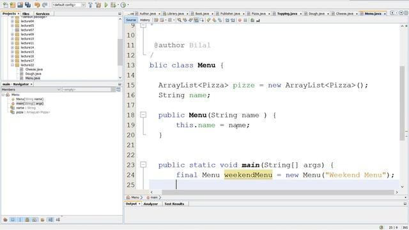This screenshot has width=409, height=230.
Task: Open the Library.java editor tab
Action: pyautogui.click(x=175, y=13)
